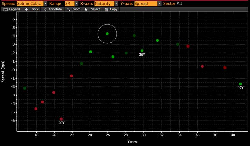Expand the Range 3M dropdown arrow

point(77,4)
